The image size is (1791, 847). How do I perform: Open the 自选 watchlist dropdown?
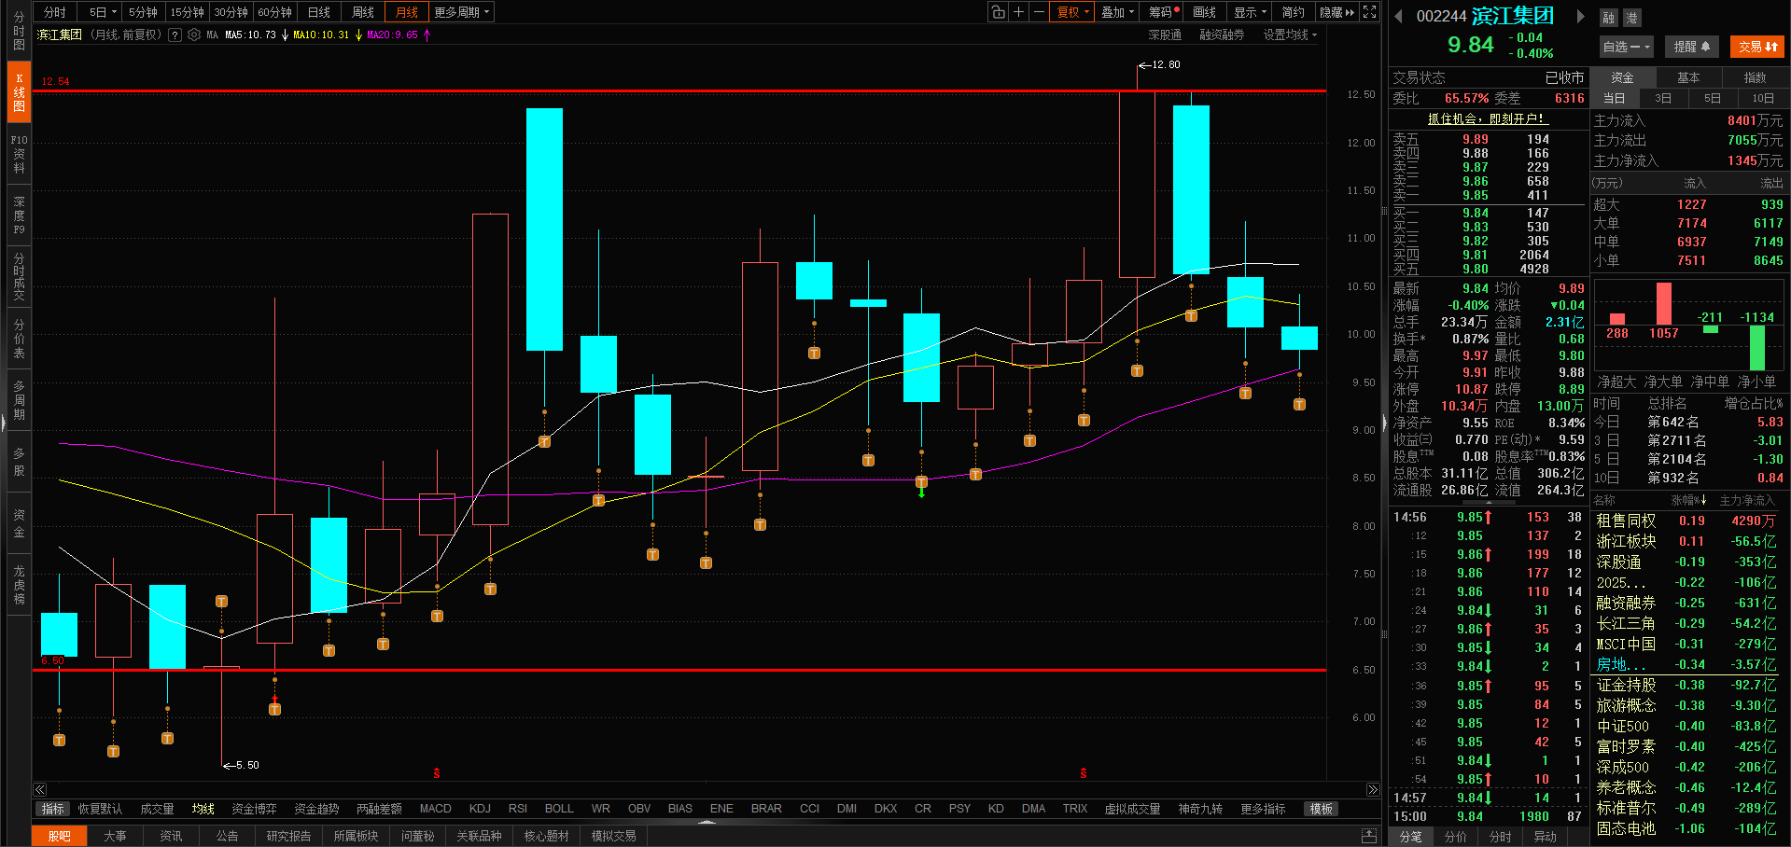tap(1627, 47)
